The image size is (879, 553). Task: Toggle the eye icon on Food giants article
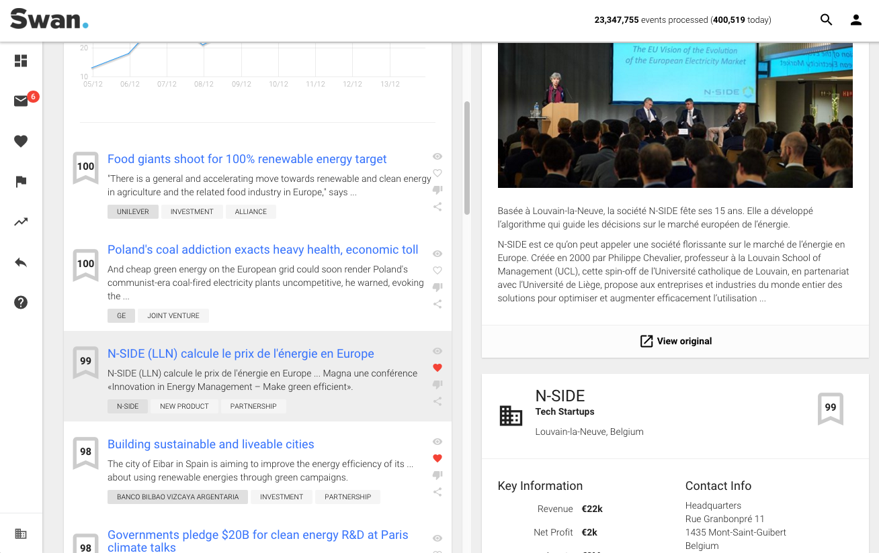(x=437, y=156)
